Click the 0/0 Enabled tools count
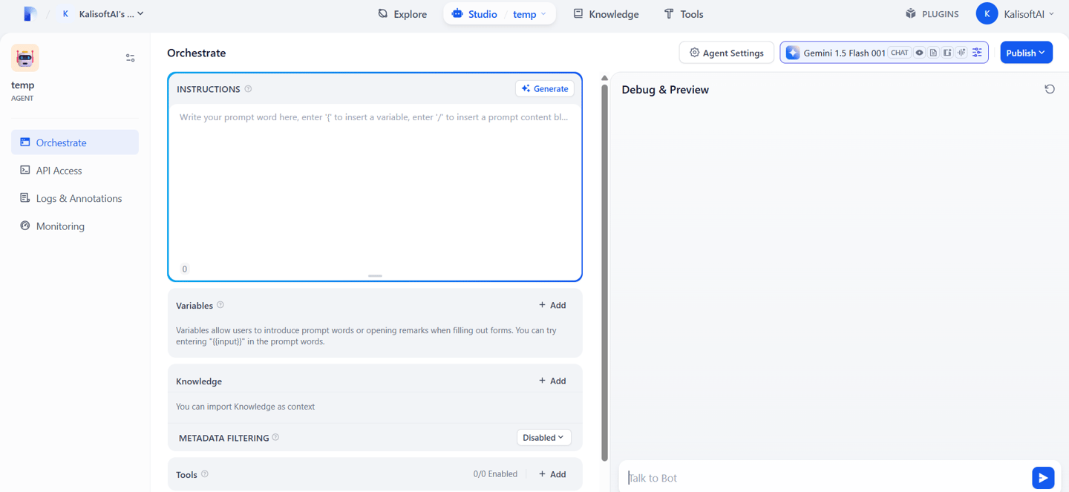 point(495,474)
